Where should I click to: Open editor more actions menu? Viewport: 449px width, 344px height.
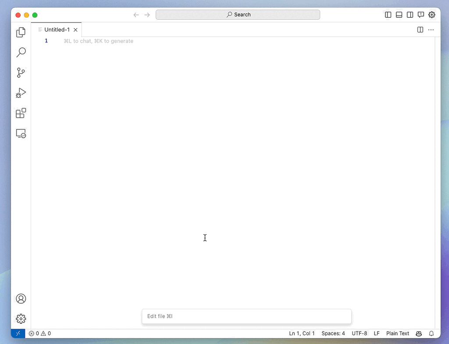tap(431, 29)
